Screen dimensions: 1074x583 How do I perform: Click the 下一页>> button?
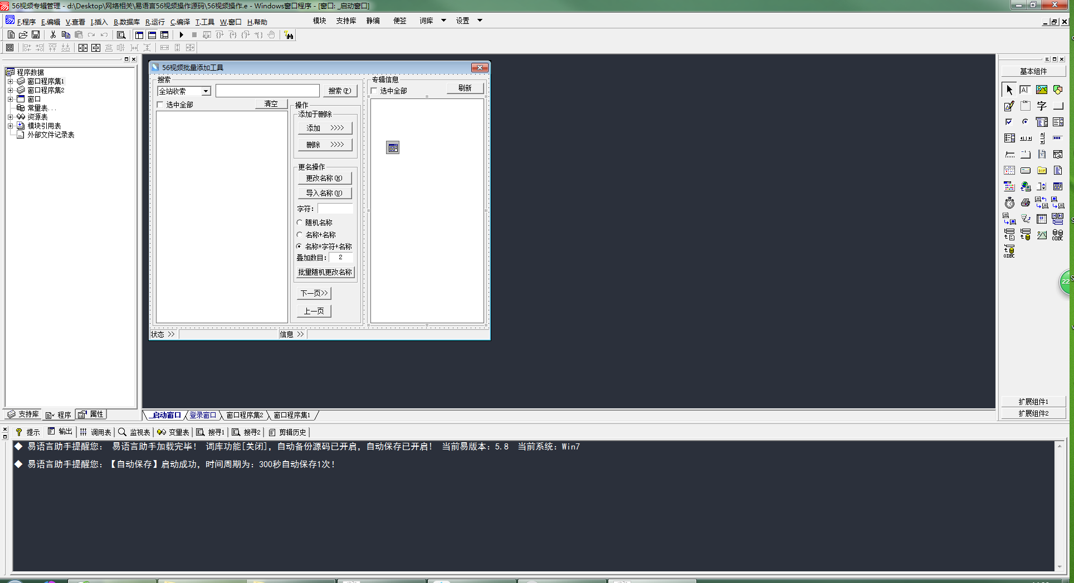point(314,293)
